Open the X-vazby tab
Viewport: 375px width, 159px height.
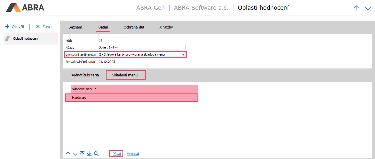pos(166,27)
